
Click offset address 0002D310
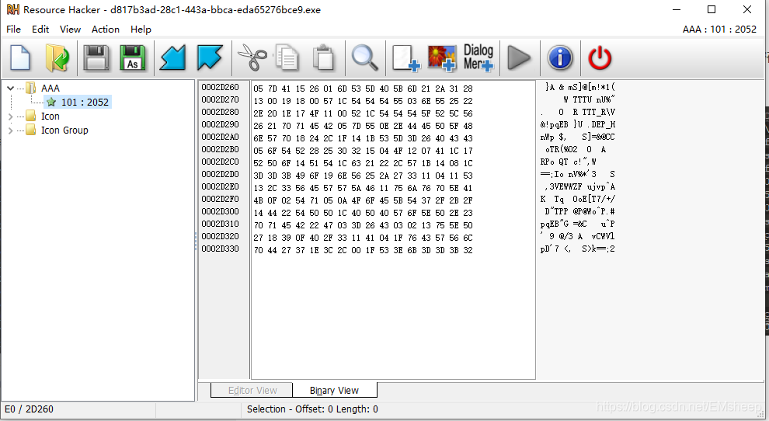click(220, 224)
